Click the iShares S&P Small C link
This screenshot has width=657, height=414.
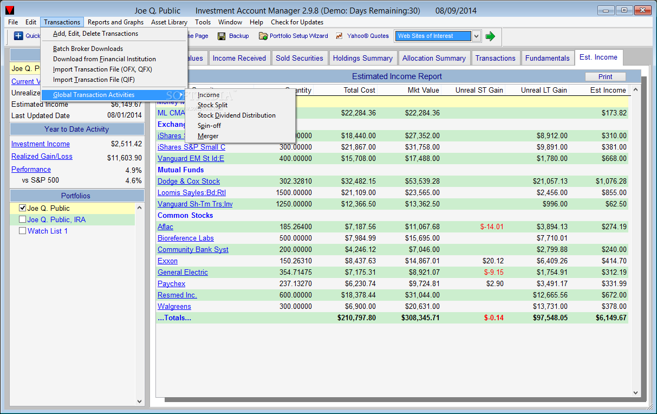191,147
